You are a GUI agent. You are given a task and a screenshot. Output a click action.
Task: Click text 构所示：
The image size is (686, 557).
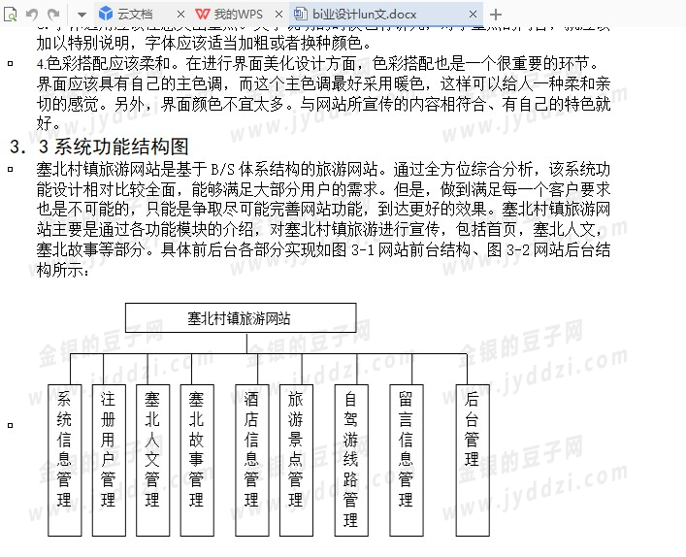(62, 270)
